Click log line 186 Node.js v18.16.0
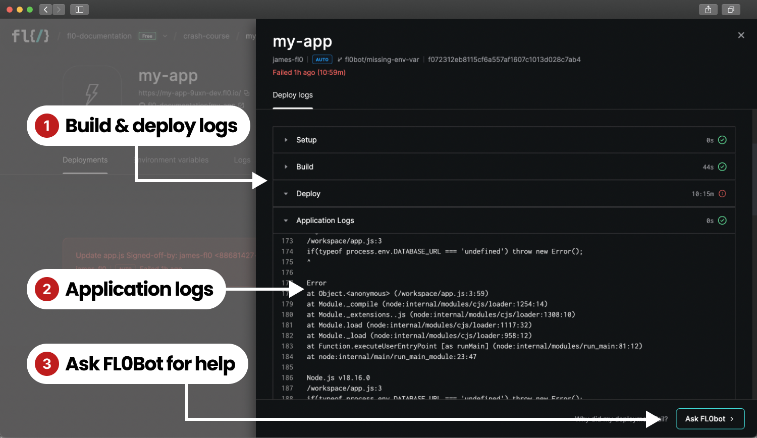Screen dimensions: 757x438 tap(338, 377)
